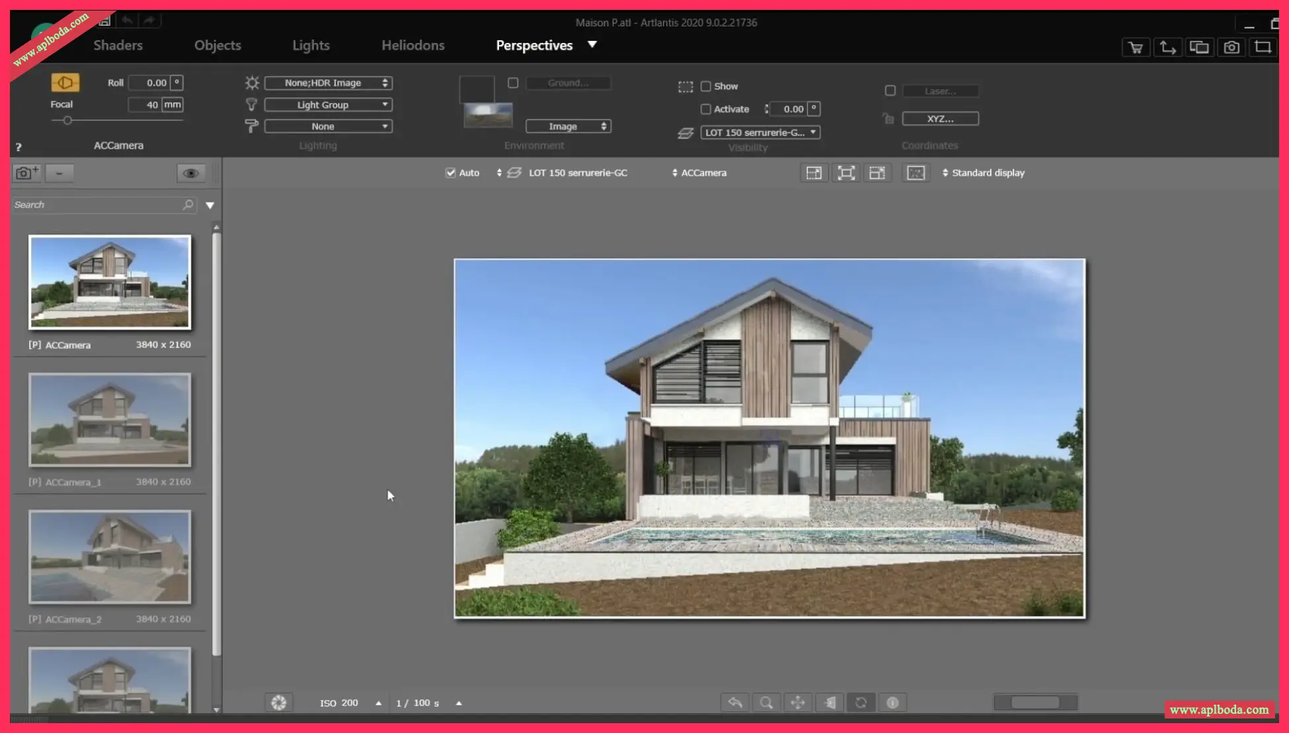
Task: Enable the Show clipping box checkbox
Action: coord(706,87)
